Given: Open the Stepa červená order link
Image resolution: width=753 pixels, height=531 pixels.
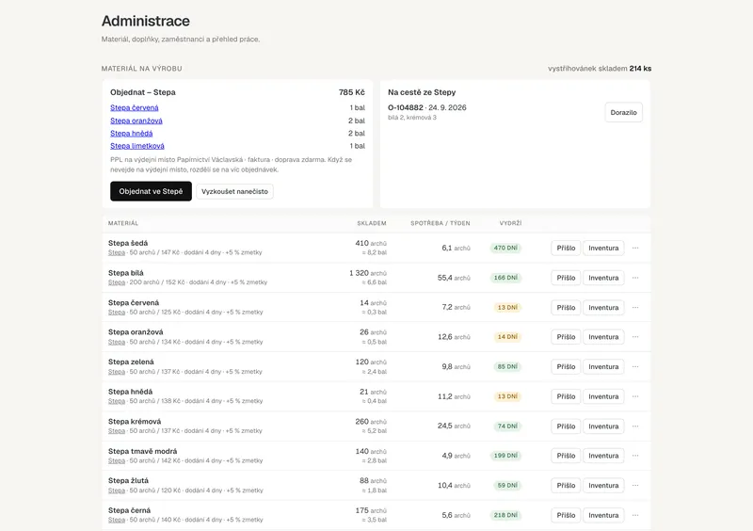Looking at the screenshot, I should click(135, 107).
